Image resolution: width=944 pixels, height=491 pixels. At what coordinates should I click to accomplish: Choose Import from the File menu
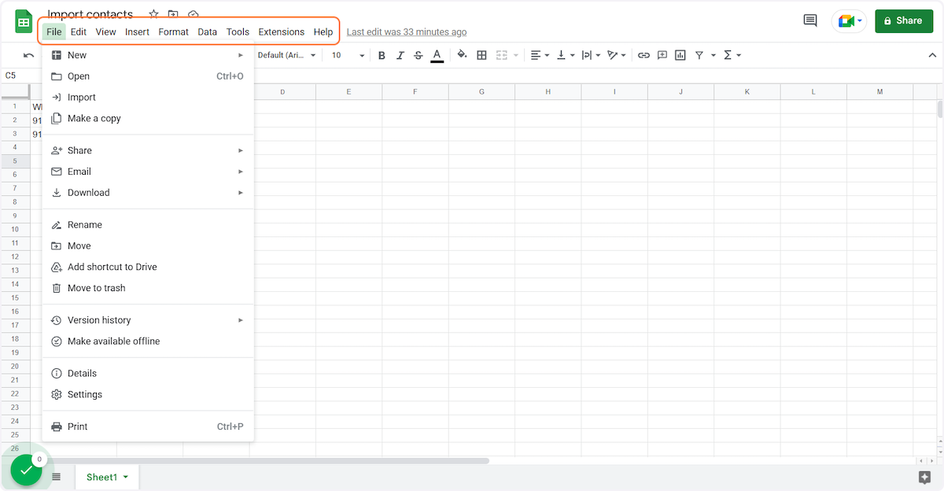(148, 98)
